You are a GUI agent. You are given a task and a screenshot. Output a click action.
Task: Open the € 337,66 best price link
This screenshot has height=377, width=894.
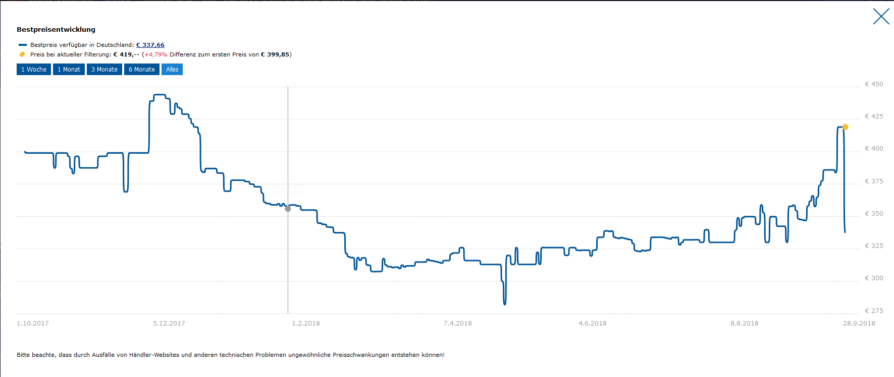(x=150, y=45)
